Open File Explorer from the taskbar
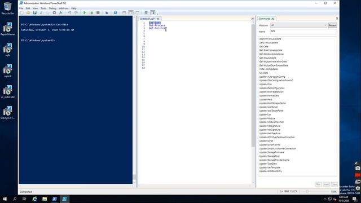Screen dimensions: 361x203 [45, 199]
